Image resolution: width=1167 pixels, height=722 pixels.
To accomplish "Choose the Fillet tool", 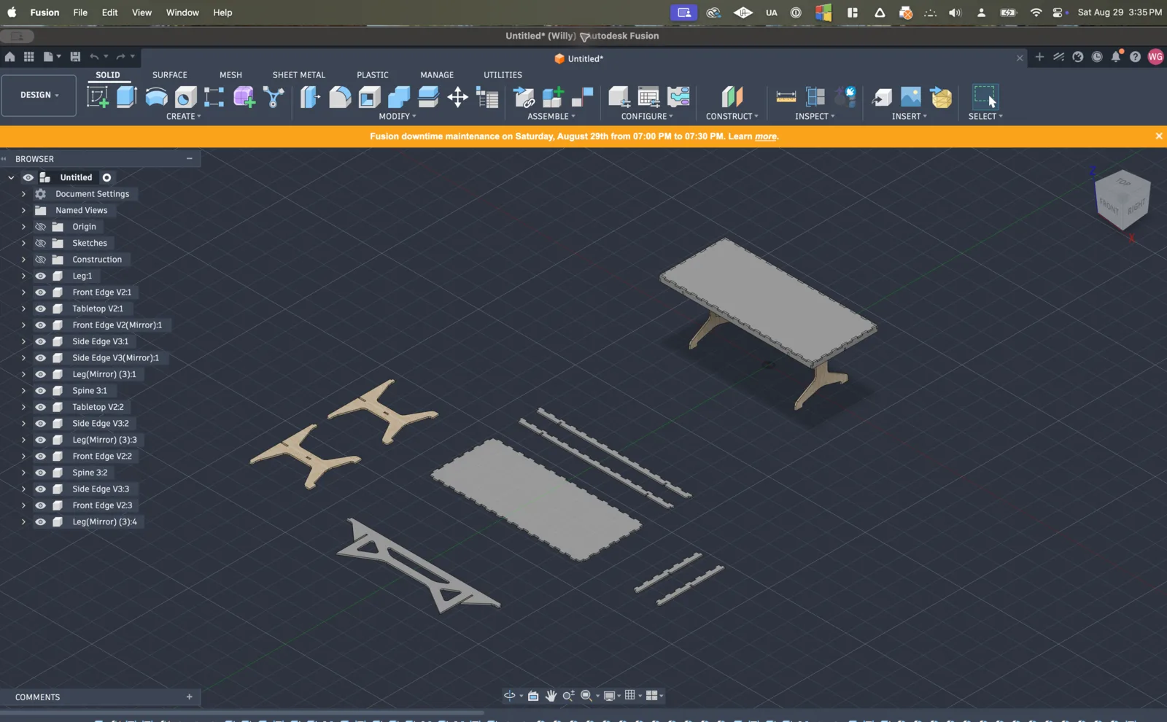I will pyautogui.click(x=340, y=97).
